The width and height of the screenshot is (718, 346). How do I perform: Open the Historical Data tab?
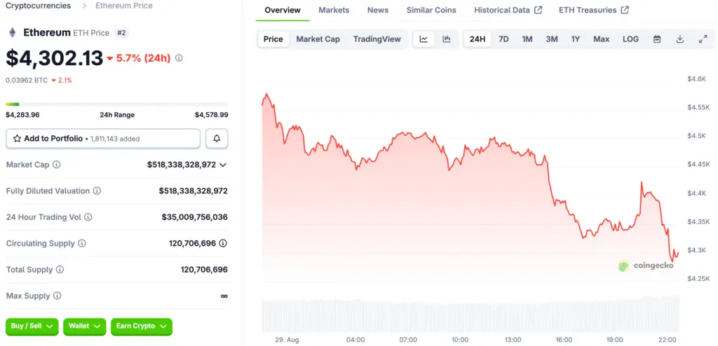(508, 11)
